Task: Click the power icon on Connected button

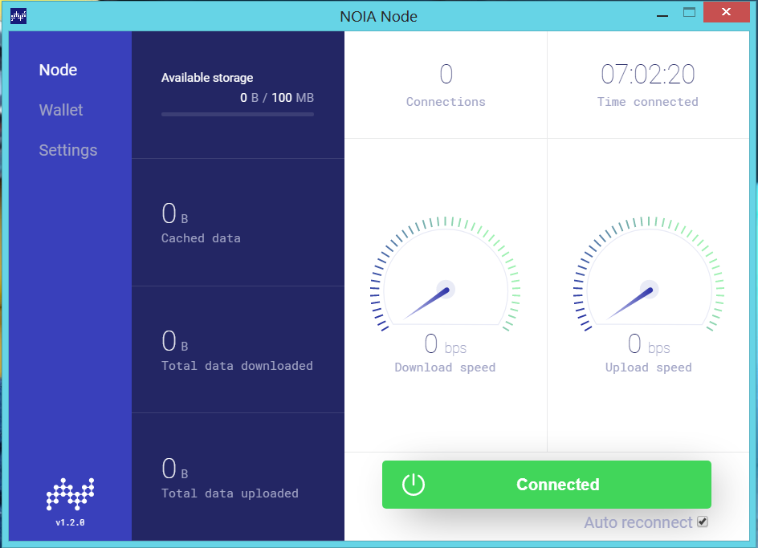Action: coord(414,484)
